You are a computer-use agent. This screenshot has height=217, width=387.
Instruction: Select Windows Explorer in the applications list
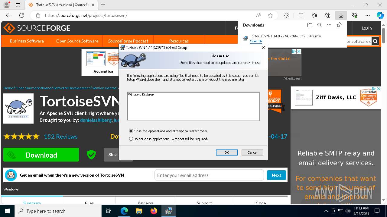click(x=141, y=95)
